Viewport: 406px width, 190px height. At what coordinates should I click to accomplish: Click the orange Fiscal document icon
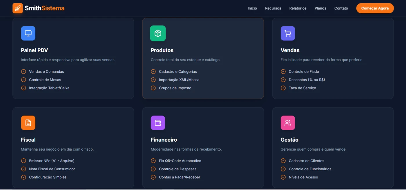(x=28, y=123)
